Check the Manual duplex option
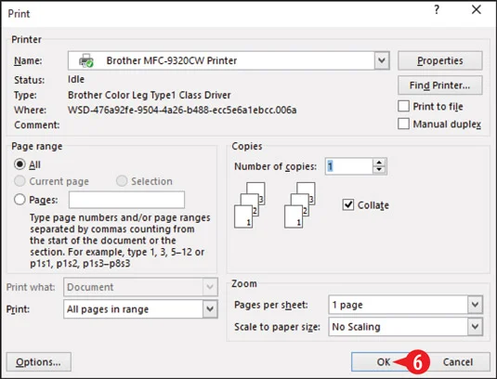Screen dimensions: 497x379 coord(403,124)
